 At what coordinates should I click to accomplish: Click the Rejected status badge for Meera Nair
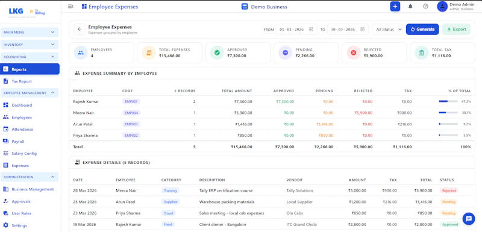pyautogui.click(x=449, y=190)
